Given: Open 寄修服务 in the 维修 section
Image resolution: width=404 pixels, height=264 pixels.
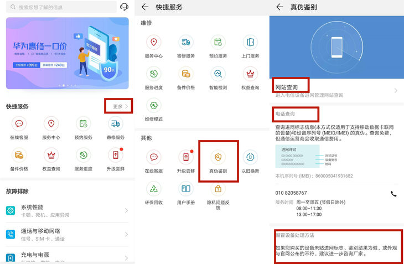Looking at the screenshot, I should (x=186, y=46).
